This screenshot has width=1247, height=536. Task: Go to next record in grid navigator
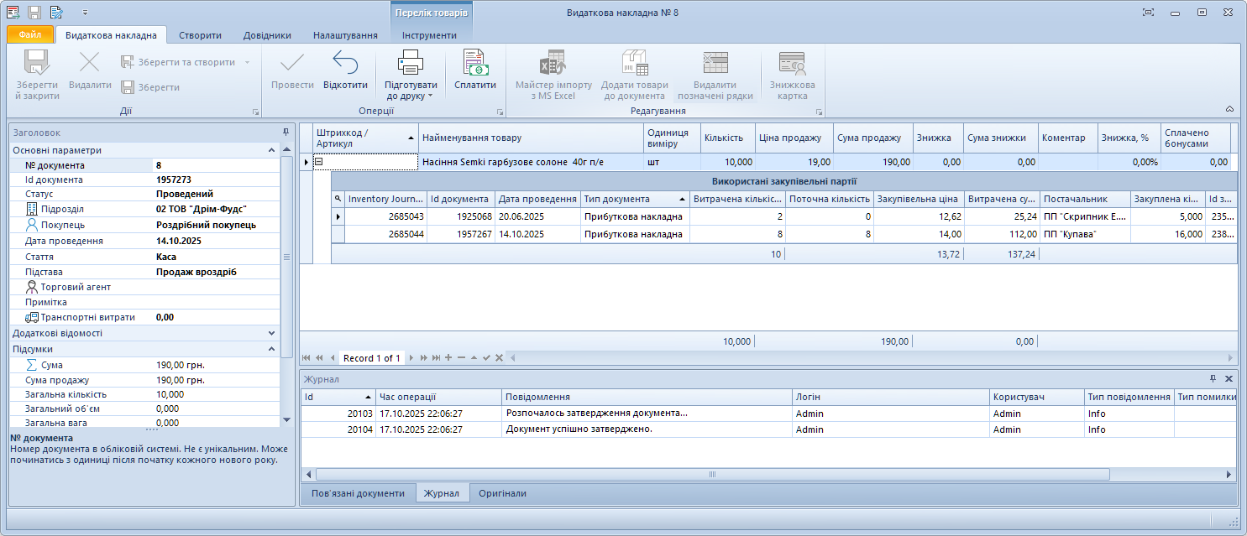point(411,358)
